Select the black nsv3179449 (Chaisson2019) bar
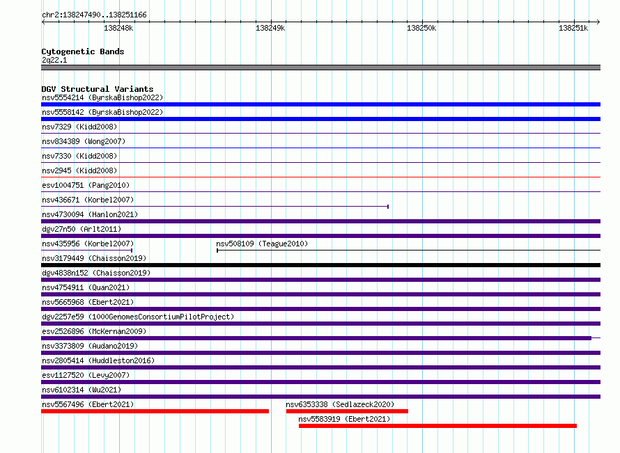 pyautogui.click(x=320, y=265)
